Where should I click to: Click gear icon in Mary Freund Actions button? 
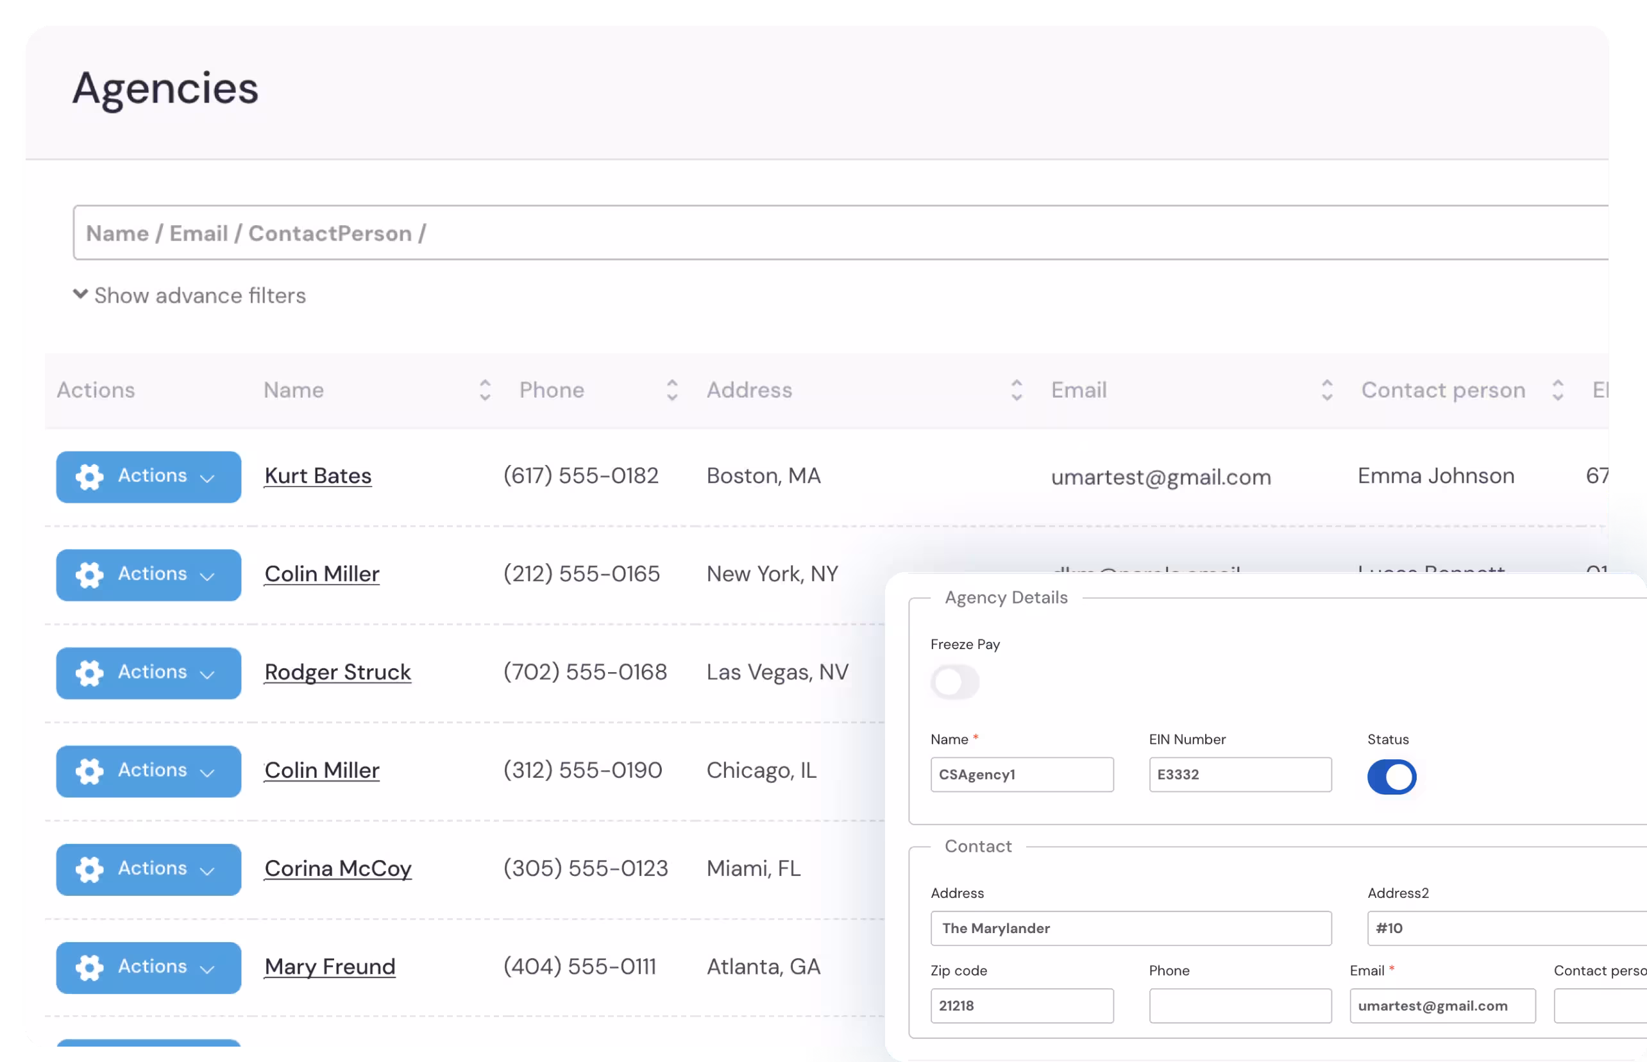(90, 967)
